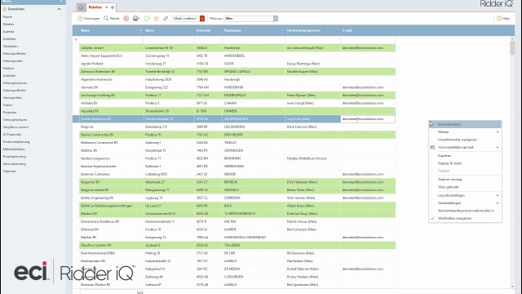Screen dimensions: 522x294
Task: Click the chain link icon in toolbar
Action: point(166,19)
